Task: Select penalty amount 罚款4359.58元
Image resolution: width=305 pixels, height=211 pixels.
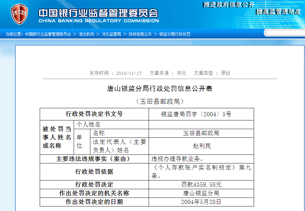Action: click(x=201, y=184)
